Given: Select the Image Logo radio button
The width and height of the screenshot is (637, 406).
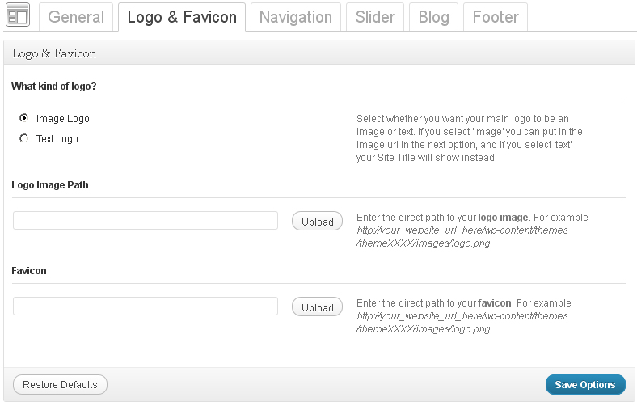Looking at the screenshot, I should point(23,118).
